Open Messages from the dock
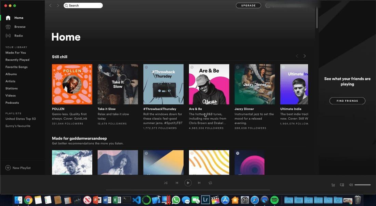The width and height of the screenshot is (376, 206). 186,200
